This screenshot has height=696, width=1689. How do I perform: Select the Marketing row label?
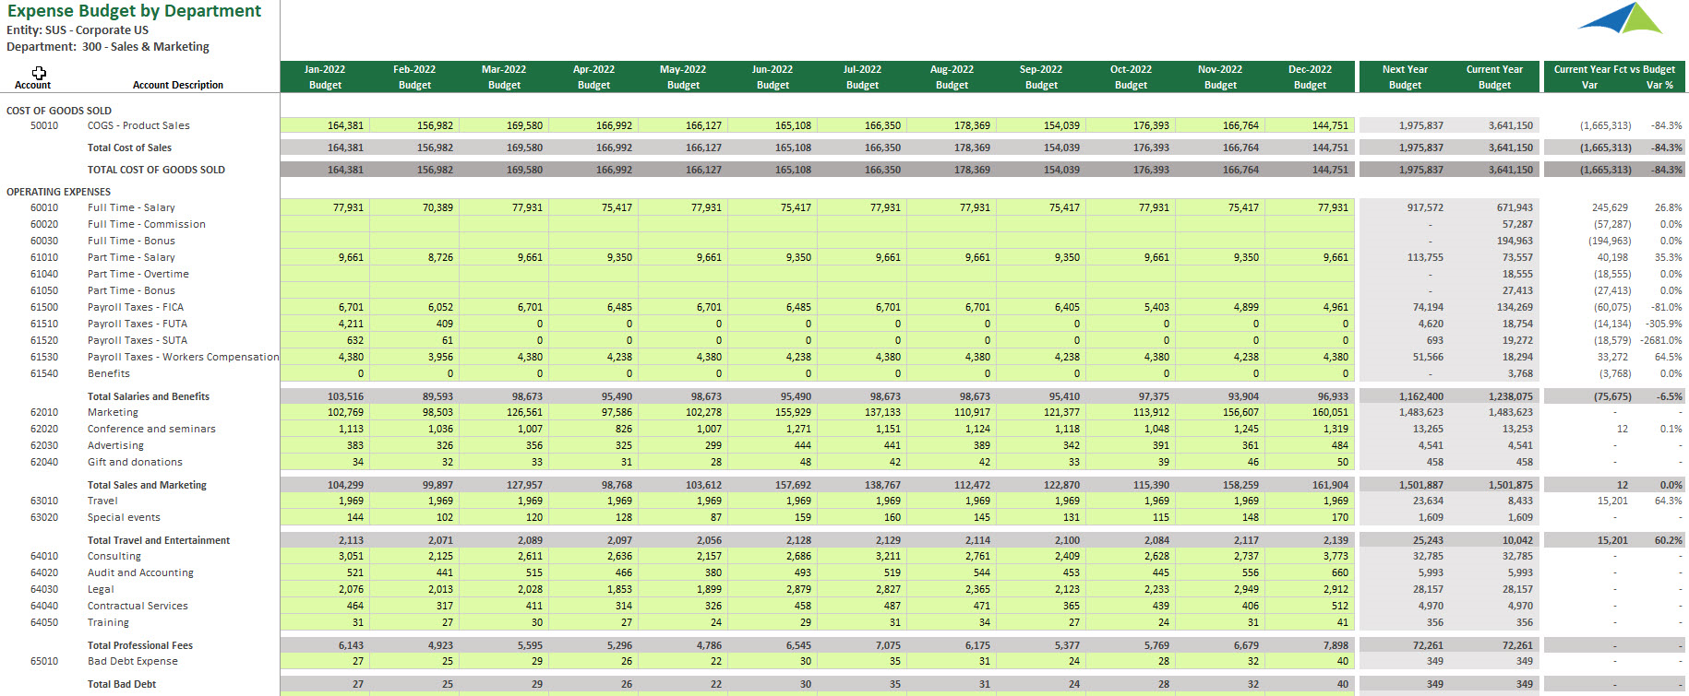(x=113, y=412)
